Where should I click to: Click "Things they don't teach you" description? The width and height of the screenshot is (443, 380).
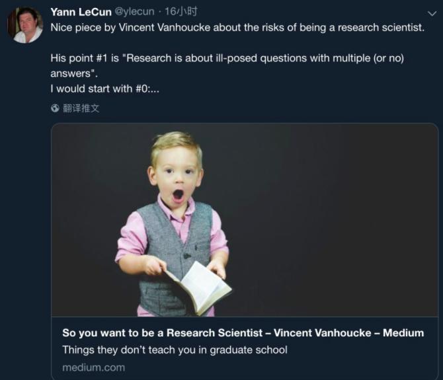click(175, 350)
